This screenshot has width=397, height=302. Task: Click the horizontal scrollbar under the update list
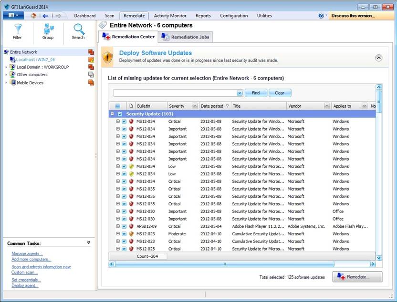(224, 264)
